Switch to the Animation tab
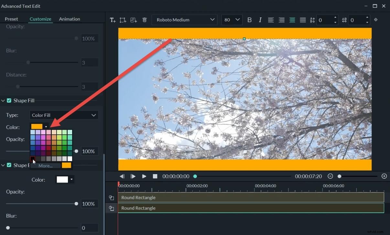 (70, 19)
